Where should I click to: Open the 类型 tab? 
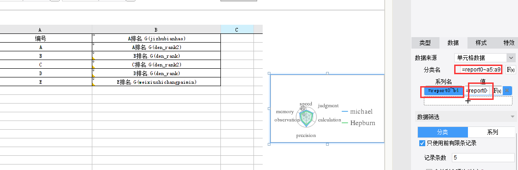pos(425,43)
